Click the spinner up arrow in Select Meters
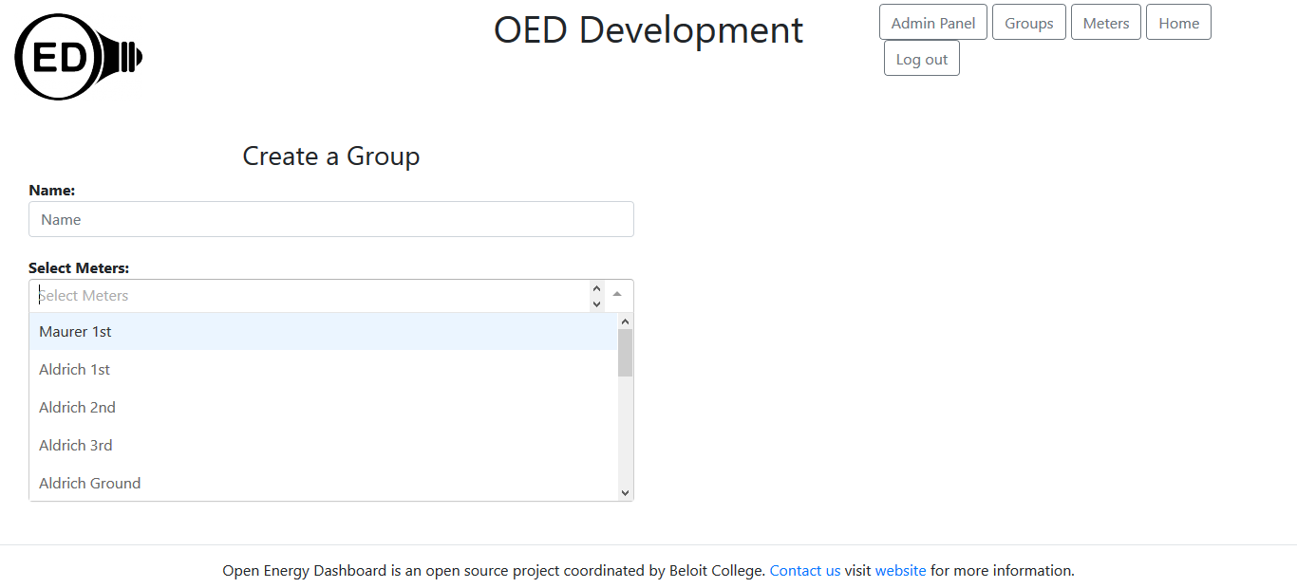1297x588 pixels. [596, 289]
